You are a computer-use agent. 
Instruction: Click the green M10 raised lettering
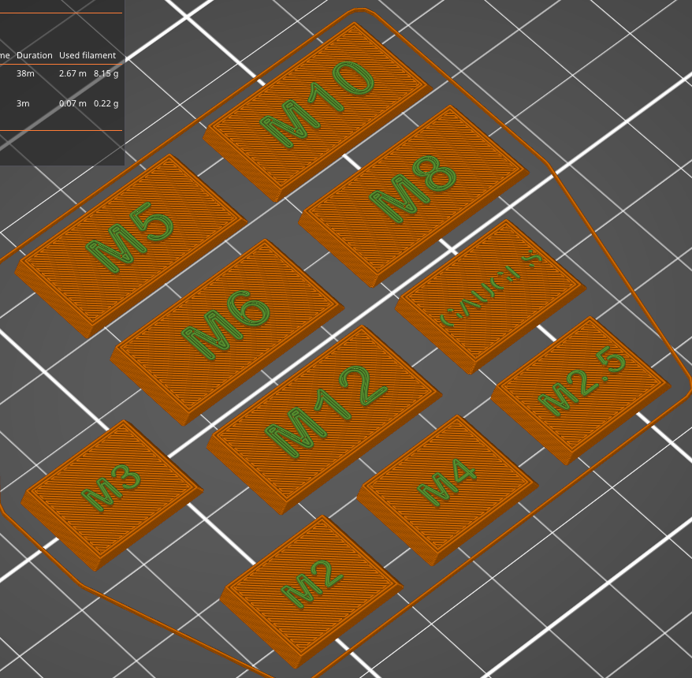coord(317,102)
